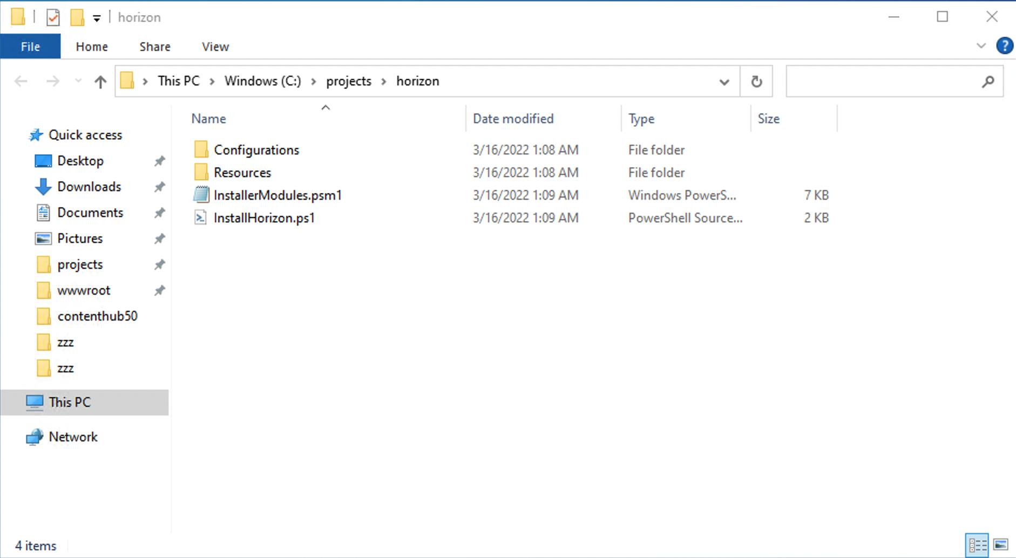The width and height of the screenshot is (1016, 558).
Task: Click the InstallerModules.psm1 file icon
Action: tap(201, 195)
